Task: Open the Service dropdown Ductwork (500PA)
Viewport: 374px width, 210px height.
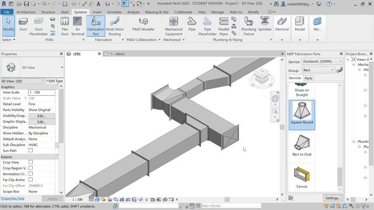Action: click(322, 61)
